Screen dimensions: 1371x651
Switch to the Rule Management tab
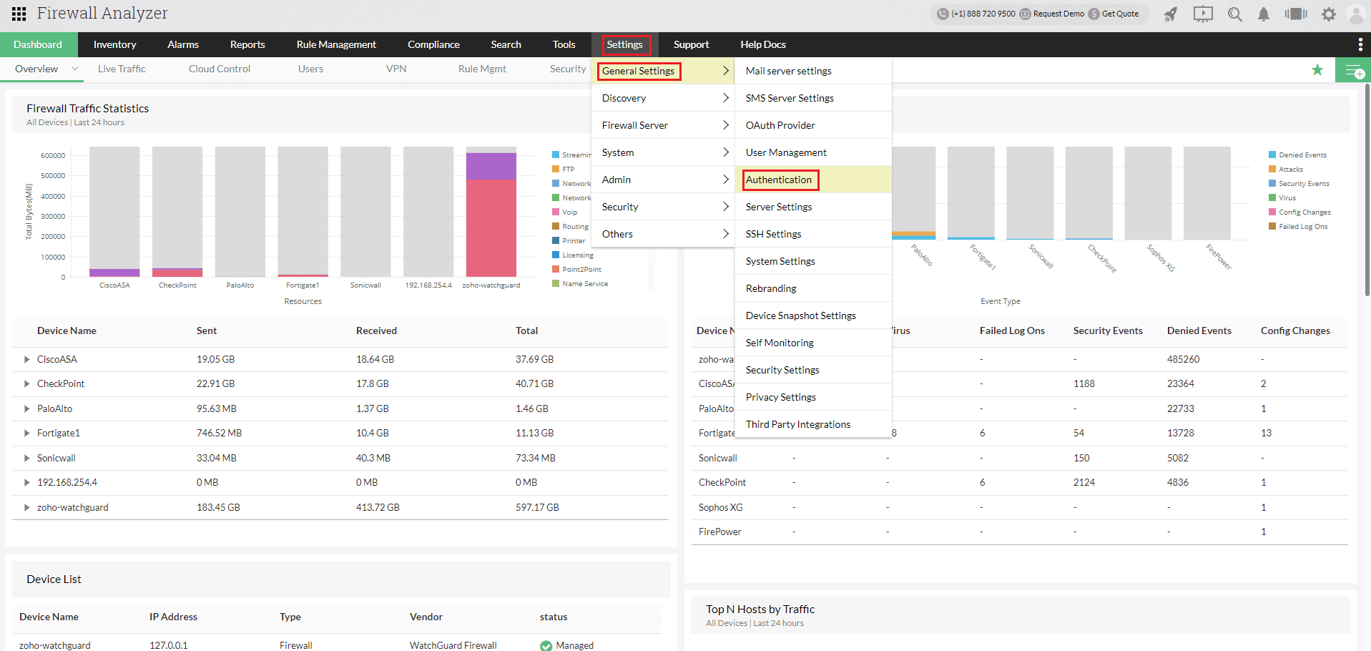(336, 44)
